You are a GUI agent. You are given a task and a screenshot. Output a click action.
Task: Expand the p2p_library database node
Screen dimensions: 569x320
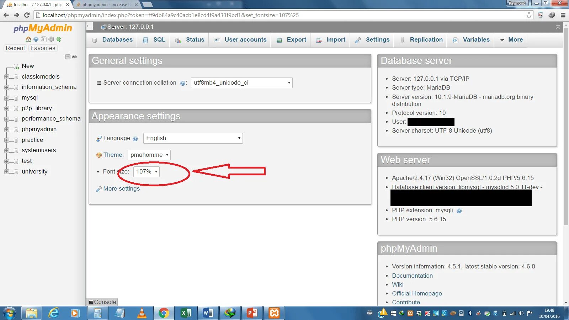6,108
